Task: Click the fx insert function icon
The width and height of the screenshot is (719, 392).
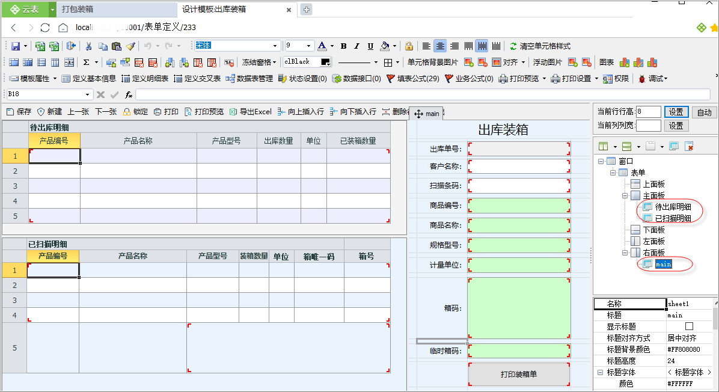Action: pyautogui.click(x=129, y=94)
